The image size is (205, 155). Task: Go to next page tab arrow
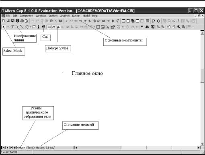pyautogui.click(x=11, y=148)
